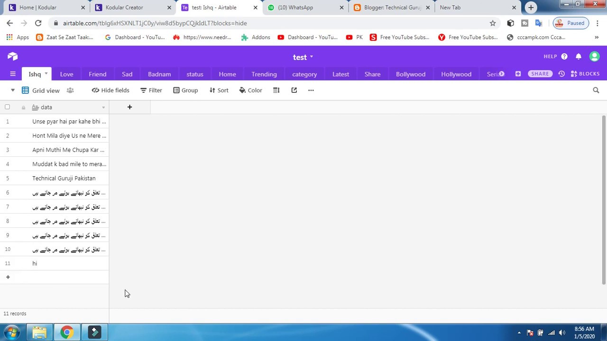Open the Grid view menu
607x341 pixels.
(x=41, y=90)
